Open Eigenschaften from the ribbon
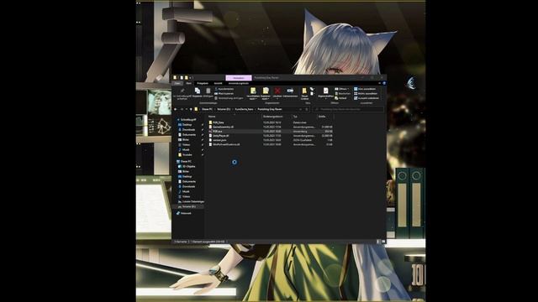The width and height of the screenshot is (538, 302). [x=325, y=93]
